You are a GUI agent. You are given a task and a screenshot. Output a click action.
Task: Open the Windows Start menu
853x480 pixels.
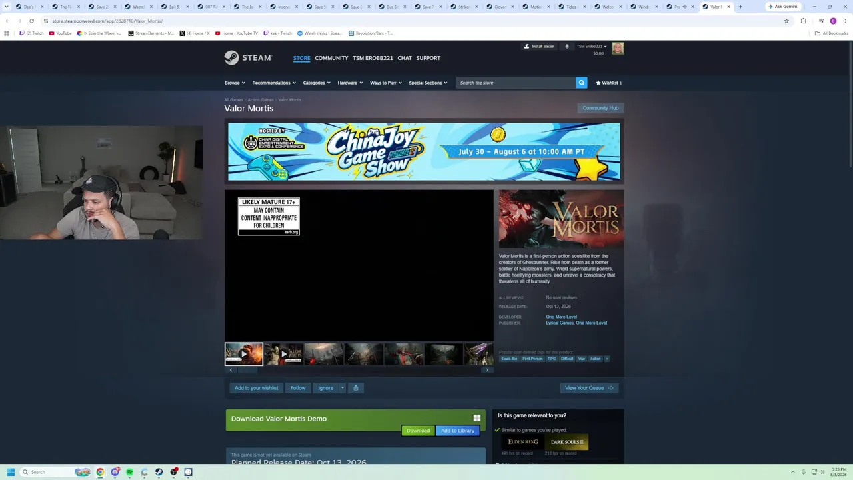coord(11,472)
